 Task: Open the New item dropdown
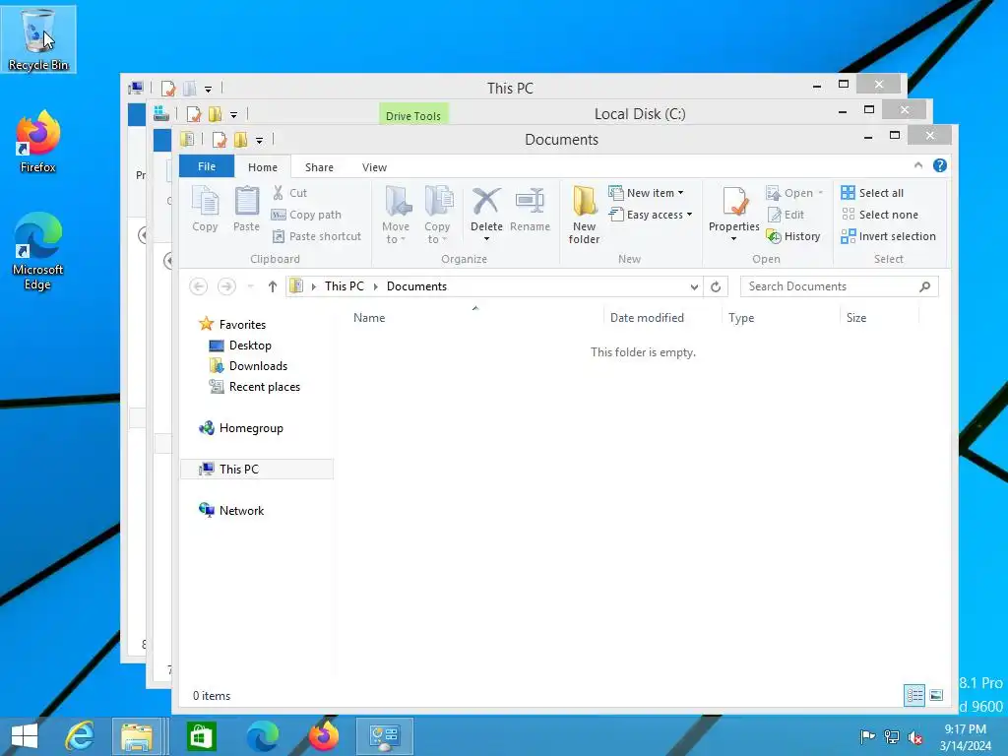coord(646,193)
